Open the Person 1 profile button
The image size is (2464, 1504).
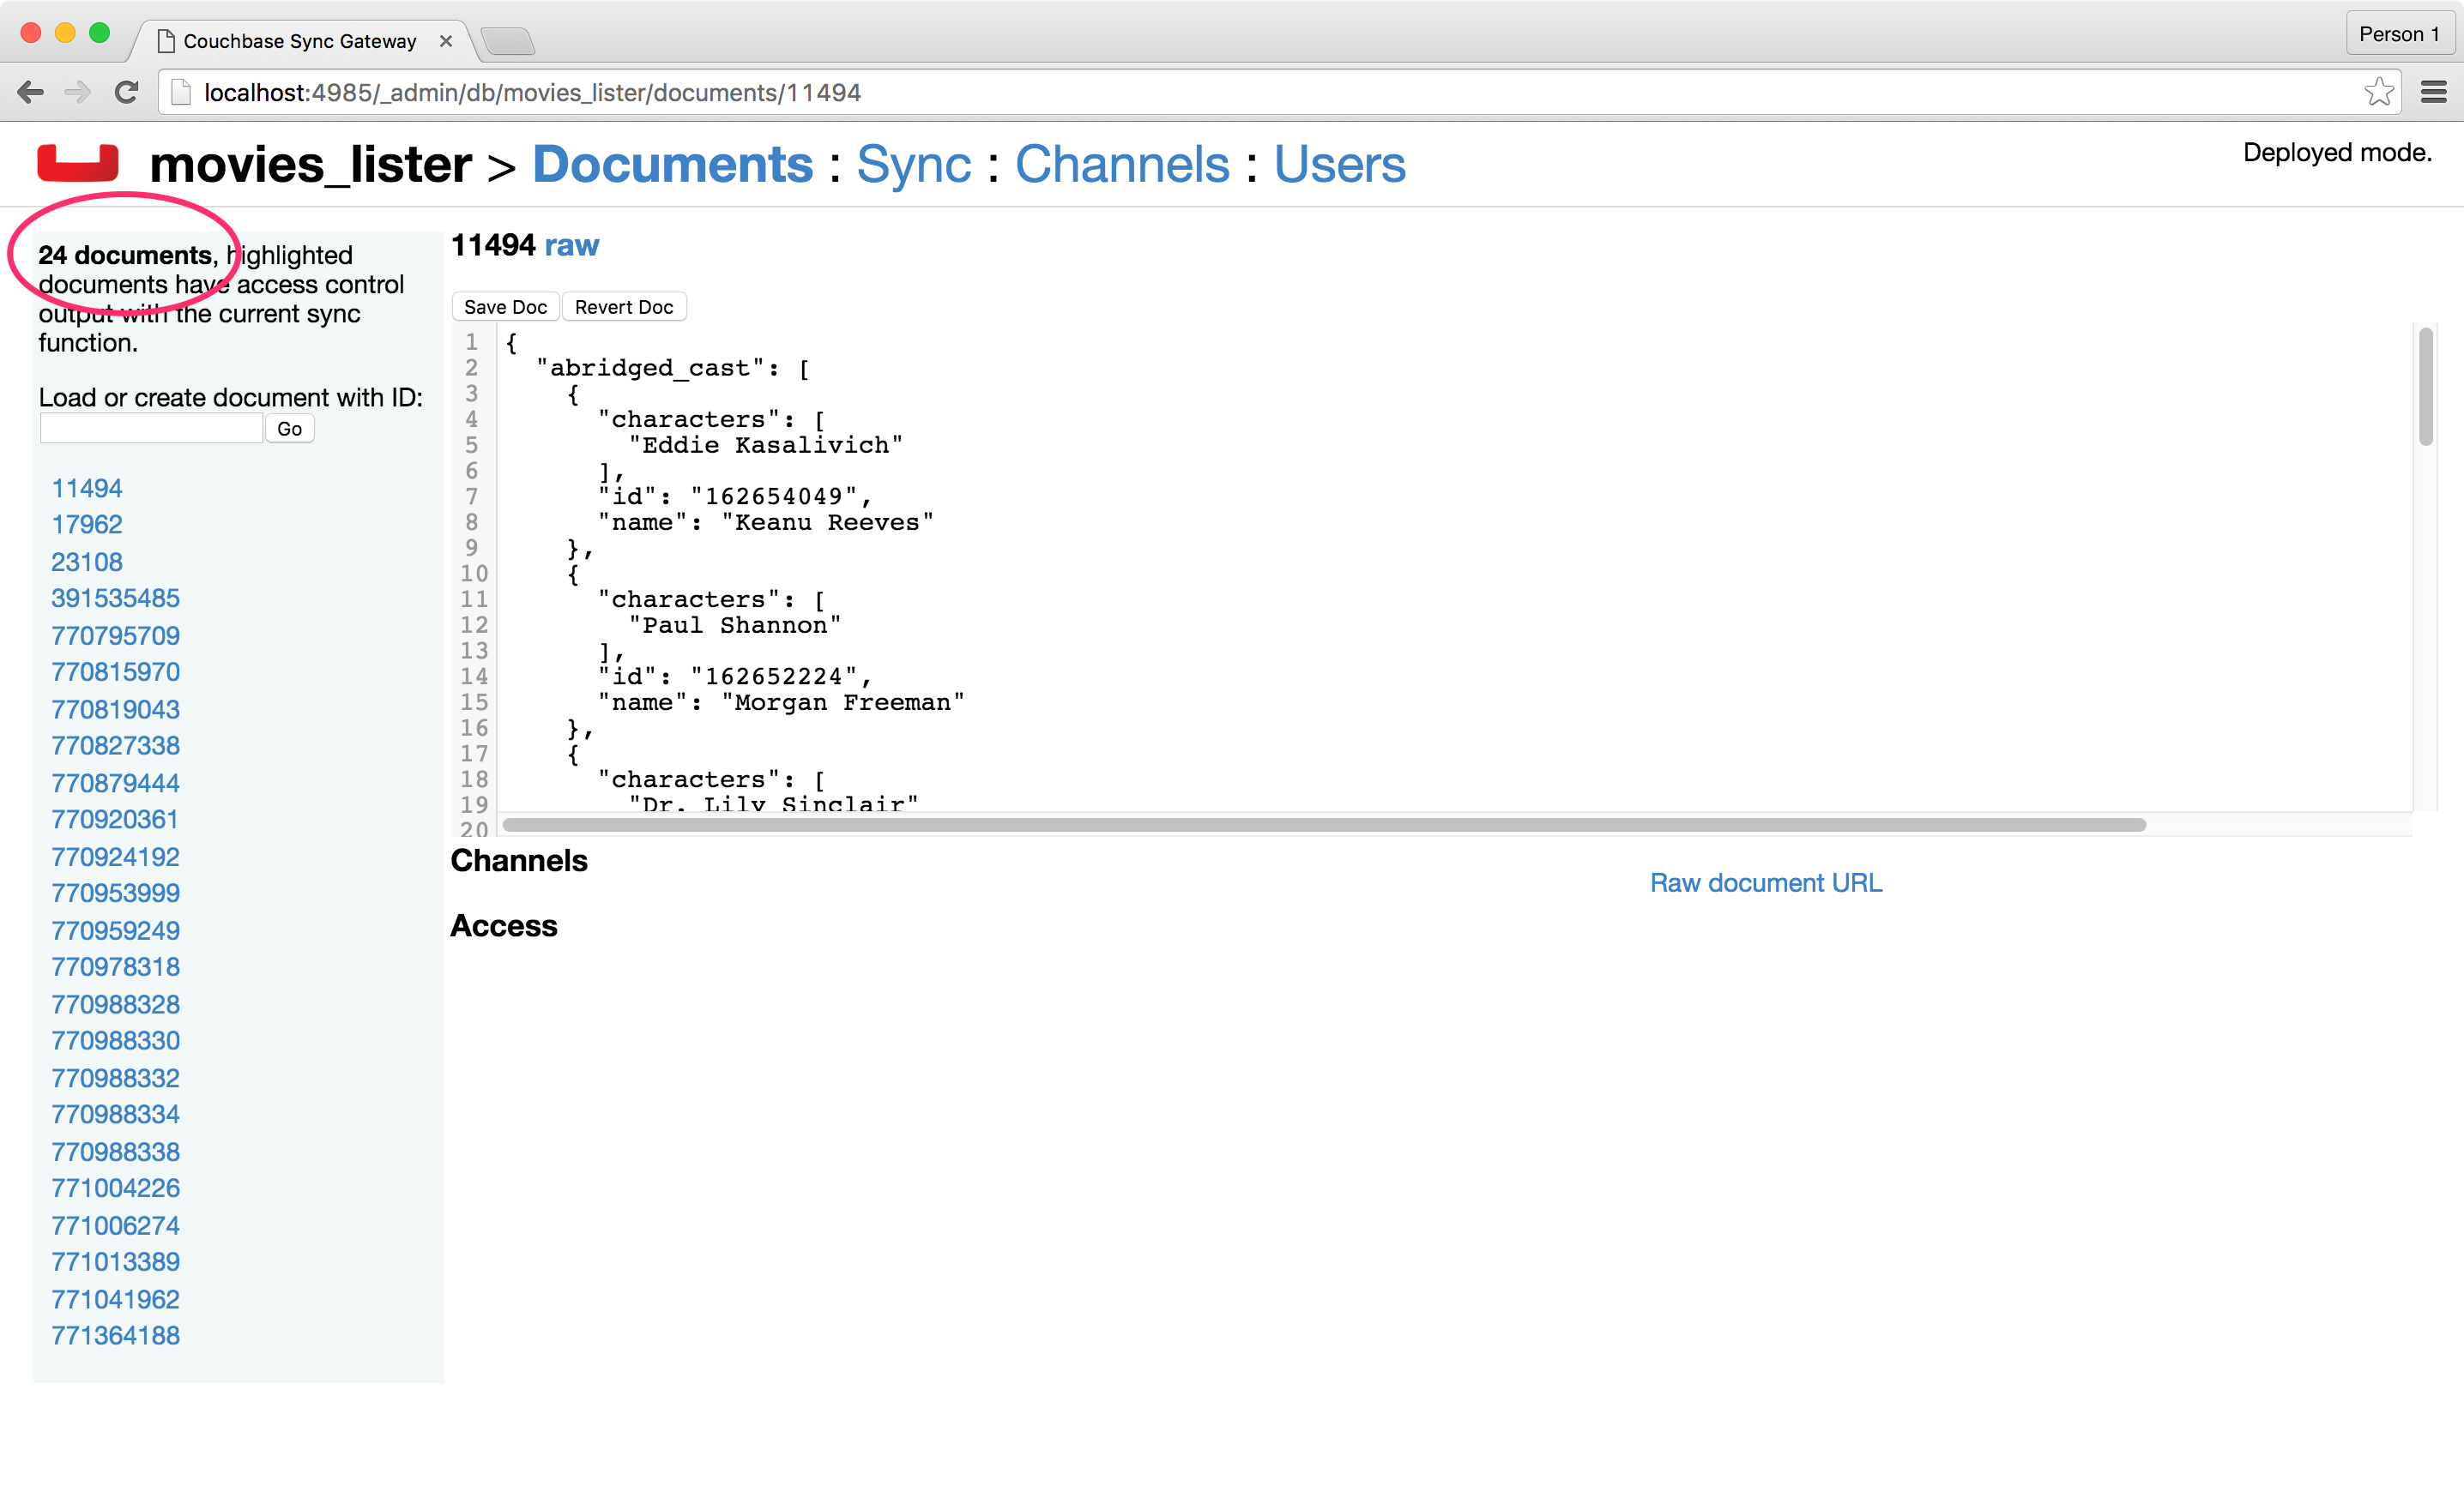coord(2398,34)
